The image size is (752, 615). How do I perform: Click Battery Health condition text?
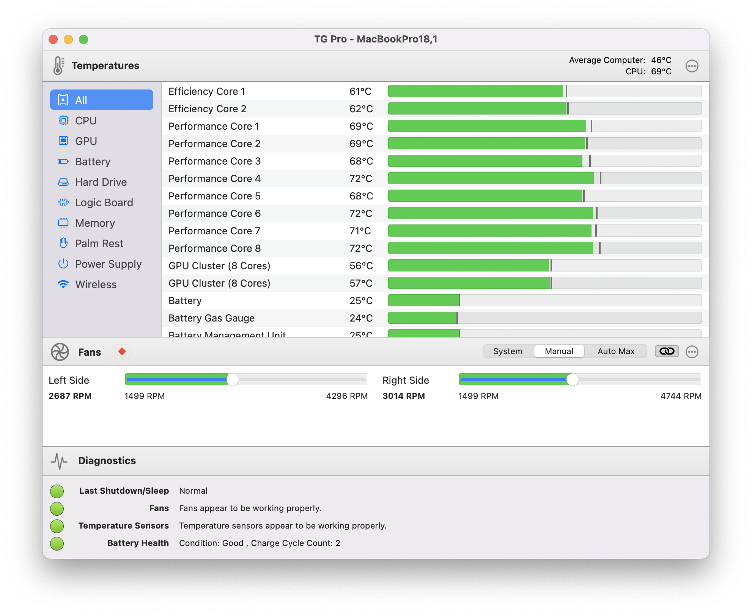[260, 543]
